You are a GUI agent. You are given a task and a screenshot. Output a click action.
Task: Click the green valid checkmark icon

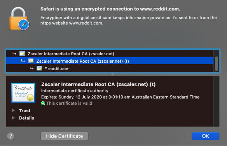click(x=43, y=103)
